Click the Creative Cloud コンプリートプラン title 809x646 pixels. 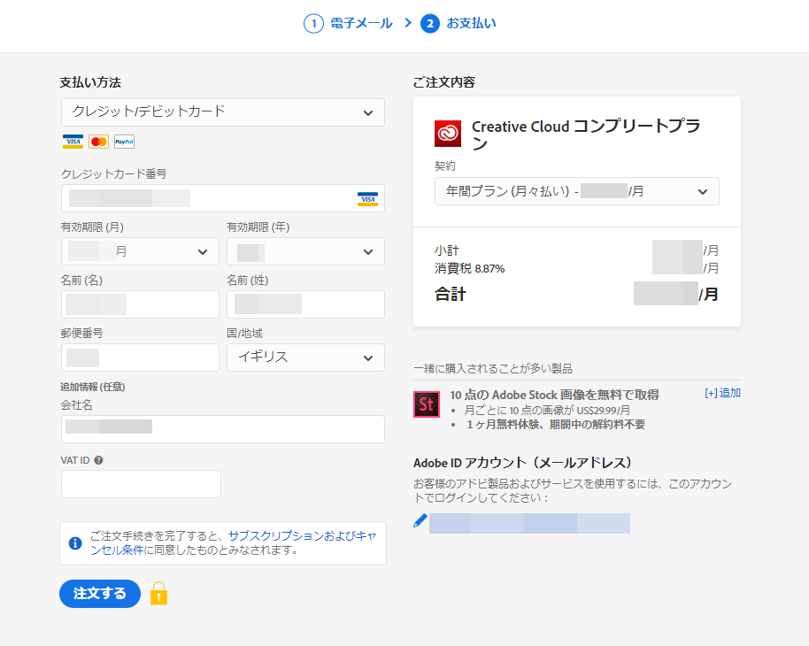[586, 135]
